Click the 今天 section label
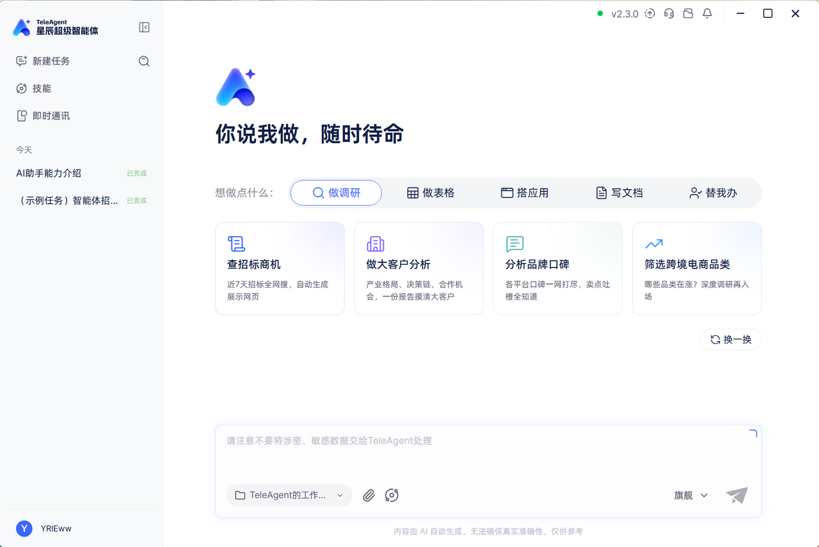The width and height of the screenshot is (819, 547). 24,150
